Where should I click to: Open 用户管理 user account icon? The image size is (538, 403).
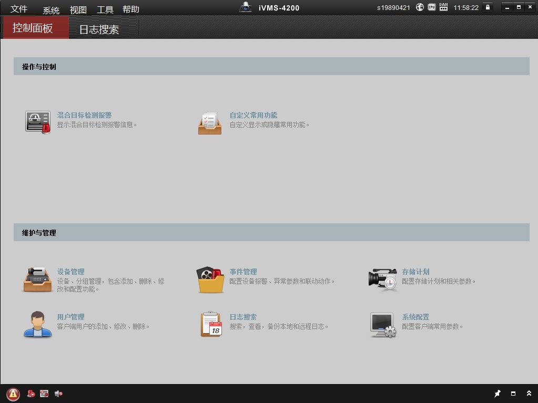pyautogui.click(x=37, y=324)
